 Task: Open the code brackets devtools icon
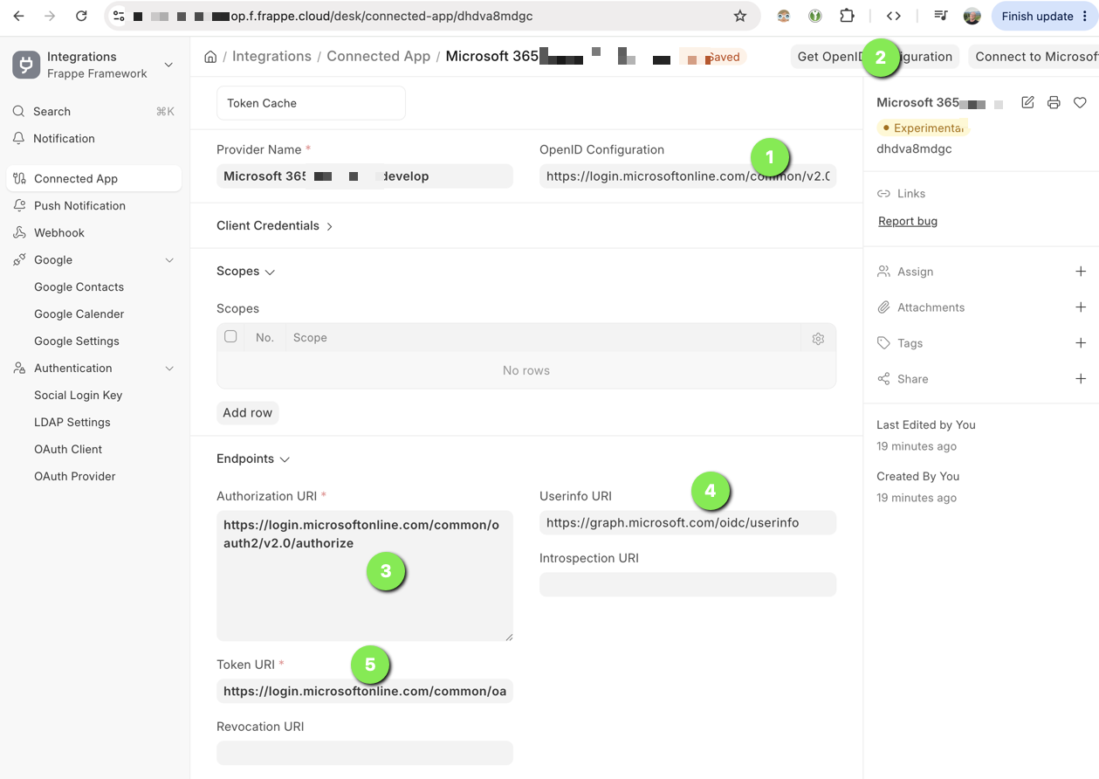pos(893,16)
